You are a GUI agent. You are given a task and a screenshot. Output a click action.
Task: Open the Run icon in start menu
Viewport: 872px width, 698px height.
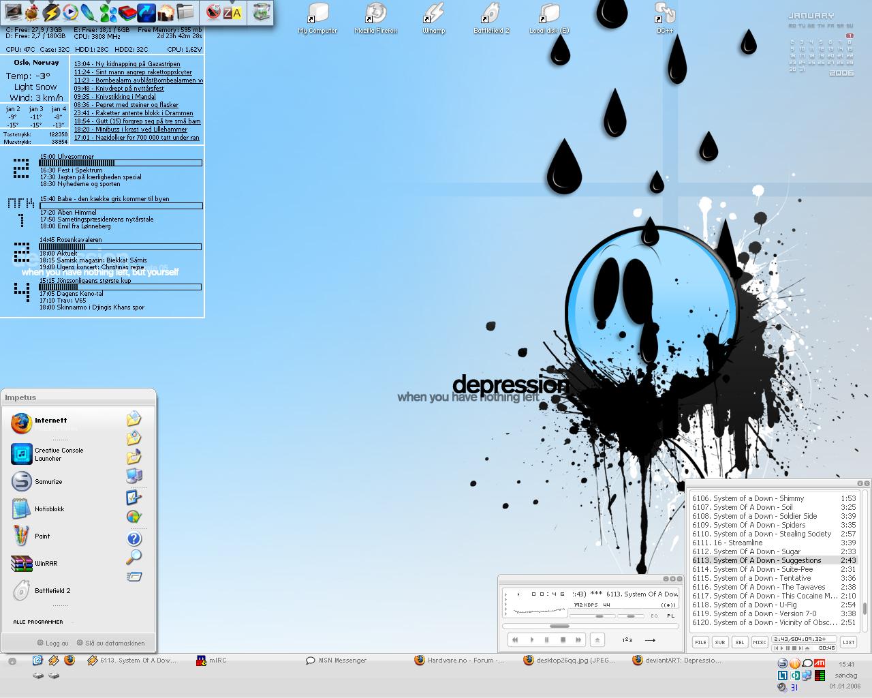tap(134, 577)
